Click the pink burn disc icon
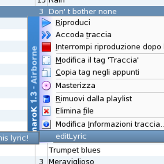164x164 pixels. (x=46, y=86)
